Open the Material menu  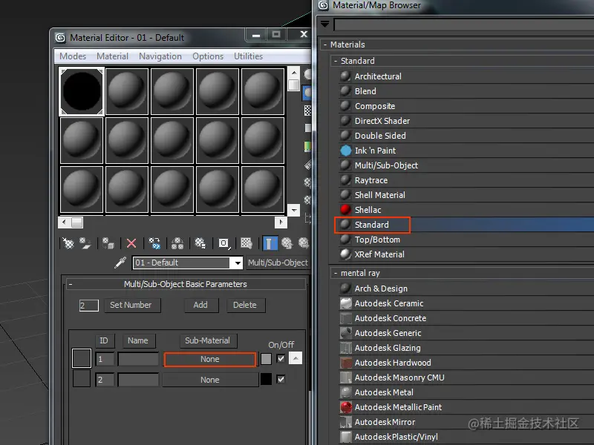[x=113, y=56]
